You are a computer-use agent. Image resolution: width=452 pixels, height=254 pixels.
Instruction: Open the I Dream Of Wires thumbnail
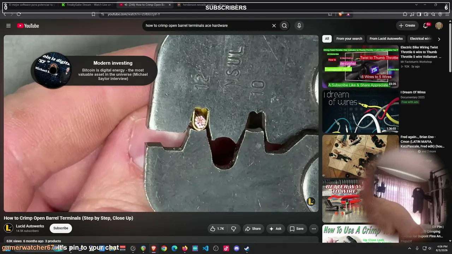(x=360, y=111)
